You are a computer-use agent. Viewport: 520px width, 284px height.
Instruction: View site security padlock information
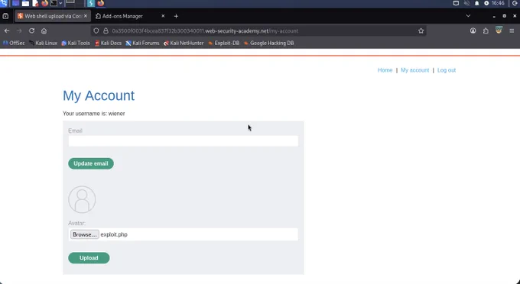pyautogui.click(x=106, y=31)
